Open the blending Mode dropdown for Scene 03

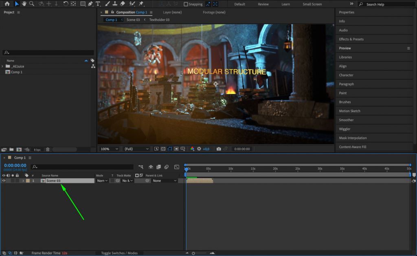click(x=102, y=180)
